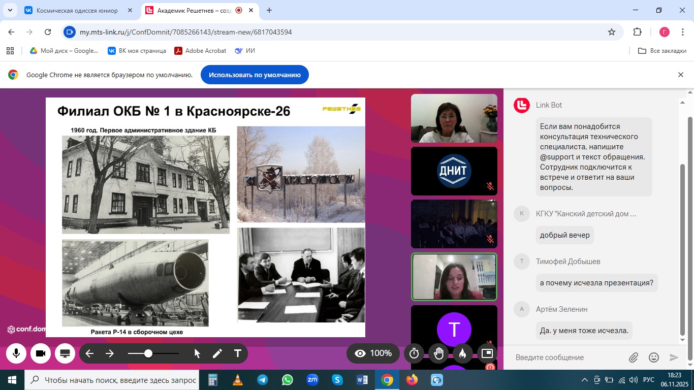Click the flame reaction icon
The height and width of the screenshot is (390, 694).
click(x=462, y=353)
